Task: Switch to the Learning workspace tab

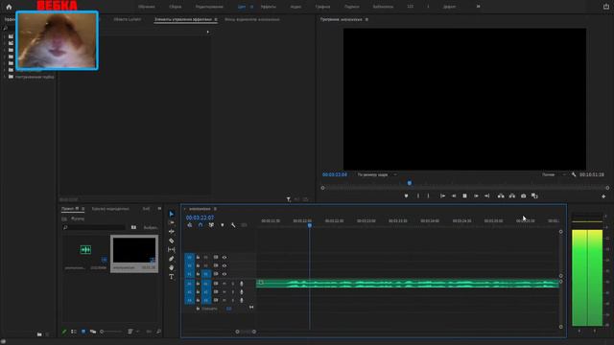Action: (x=147, y=7)
